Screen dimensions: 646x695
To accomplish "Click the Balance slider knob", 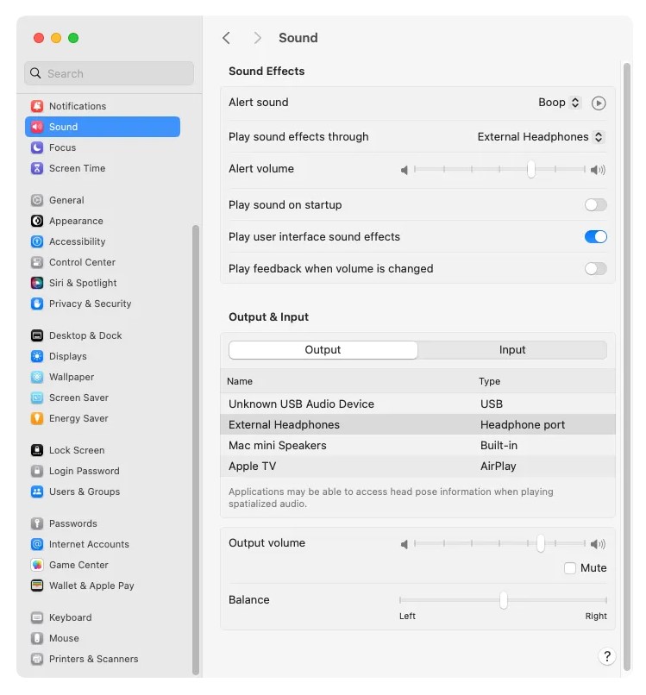I will (503, 600).
